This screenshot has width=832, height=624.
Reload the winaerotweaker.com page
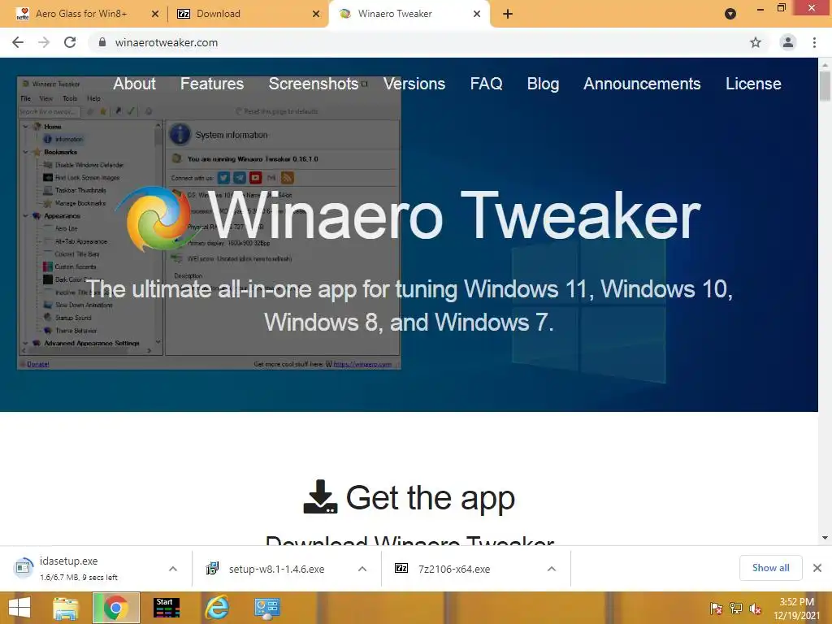tap(70, 42)
